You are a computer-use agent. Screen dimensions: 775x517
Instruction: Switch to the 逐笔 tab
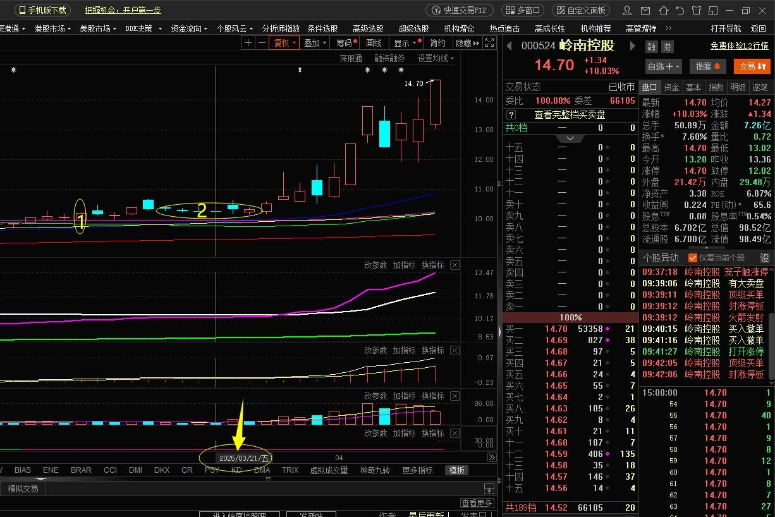tap(760, 87)
